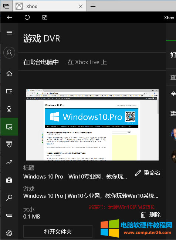Click 重命名 rename button
The width and height of the screenshot is (176, 240).
click(x=148, y=173)
